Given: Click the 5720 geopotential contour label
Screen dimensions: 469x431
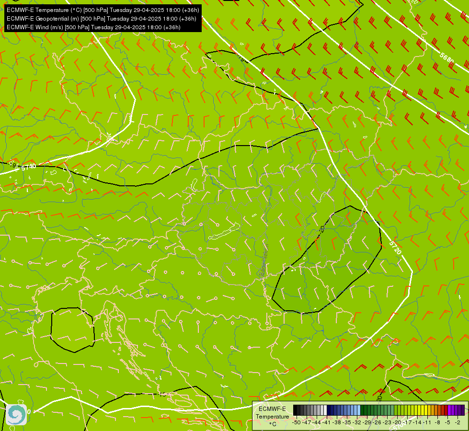Looking at the screenshot, I should coord(395,248).
